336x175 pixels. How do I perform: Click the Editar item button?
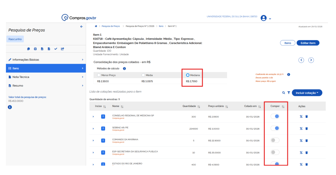308,43
